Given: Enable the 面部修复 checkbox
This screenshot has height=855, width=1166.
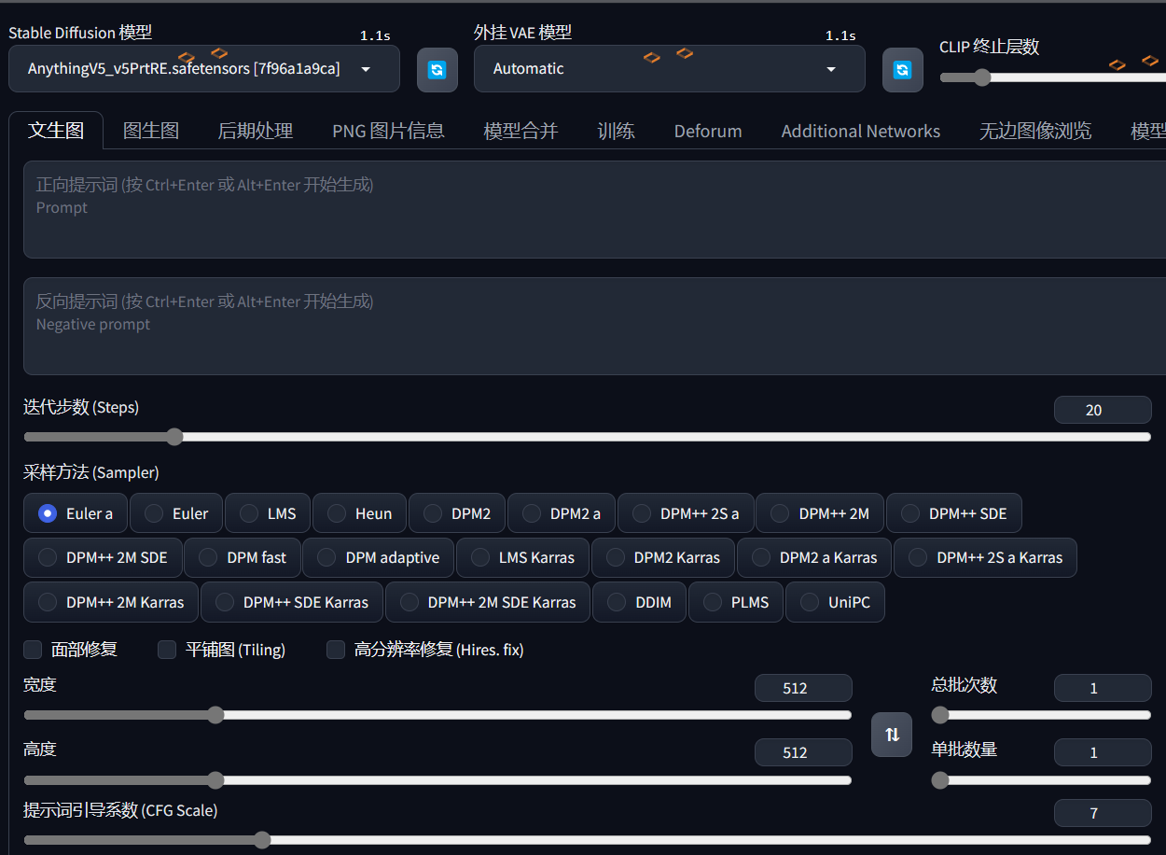Looking at the screenshot, I should click(33, 650).
